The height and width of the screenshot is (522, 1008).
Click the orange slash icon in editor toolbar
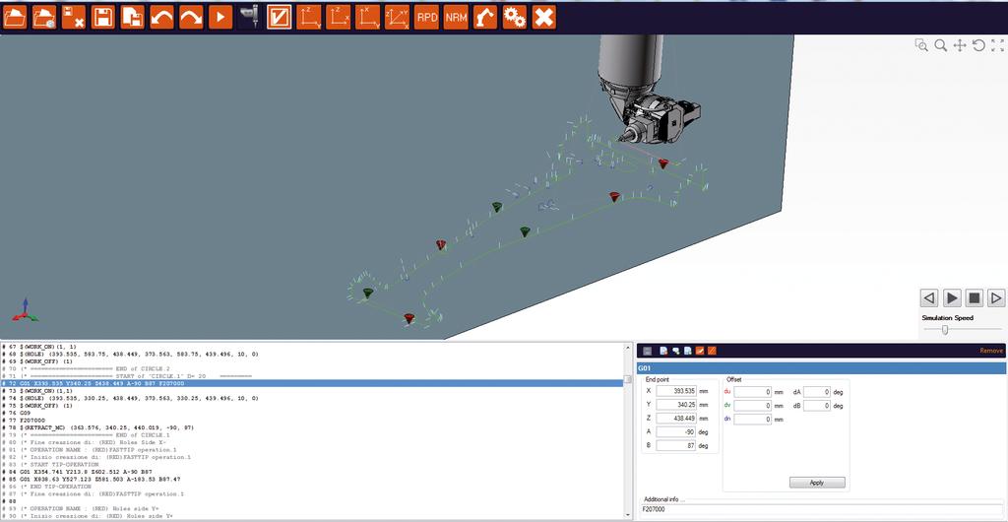(x=713, y=351)
